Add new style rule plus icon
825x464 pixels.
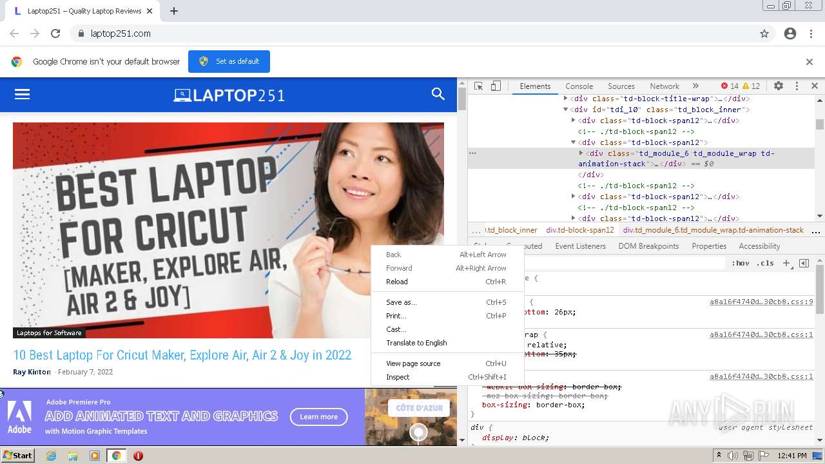click(x=786, y=263)
